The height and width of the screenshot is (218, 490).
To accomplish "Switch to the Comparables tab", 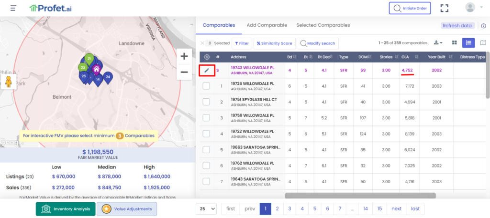I will (219, 25).
